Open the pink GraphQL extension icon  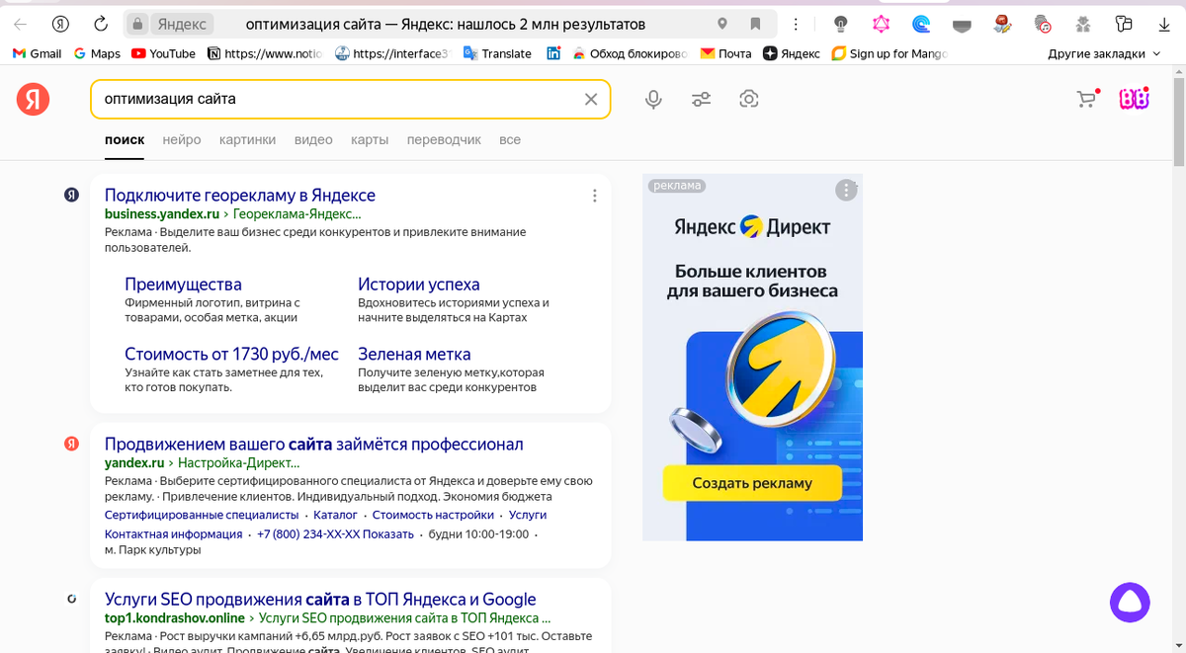click(881, 24)
